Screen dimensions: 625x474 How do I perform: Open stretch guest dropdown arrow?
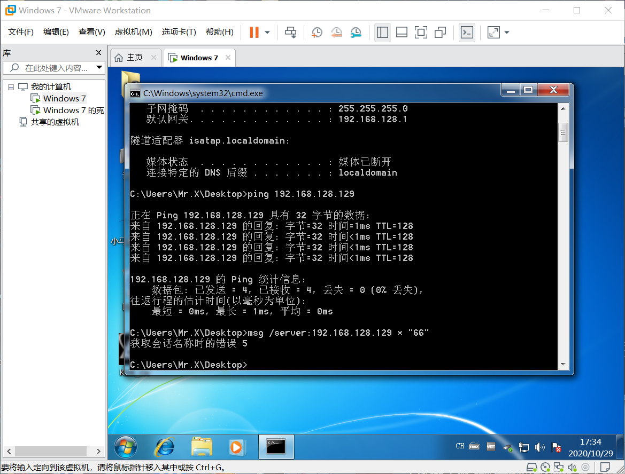coord(507,32)
